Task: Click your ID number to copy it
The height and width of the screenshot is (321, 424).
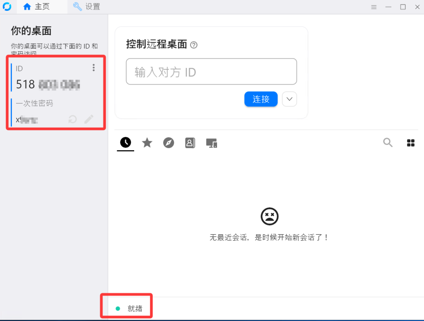Action: 46,84
